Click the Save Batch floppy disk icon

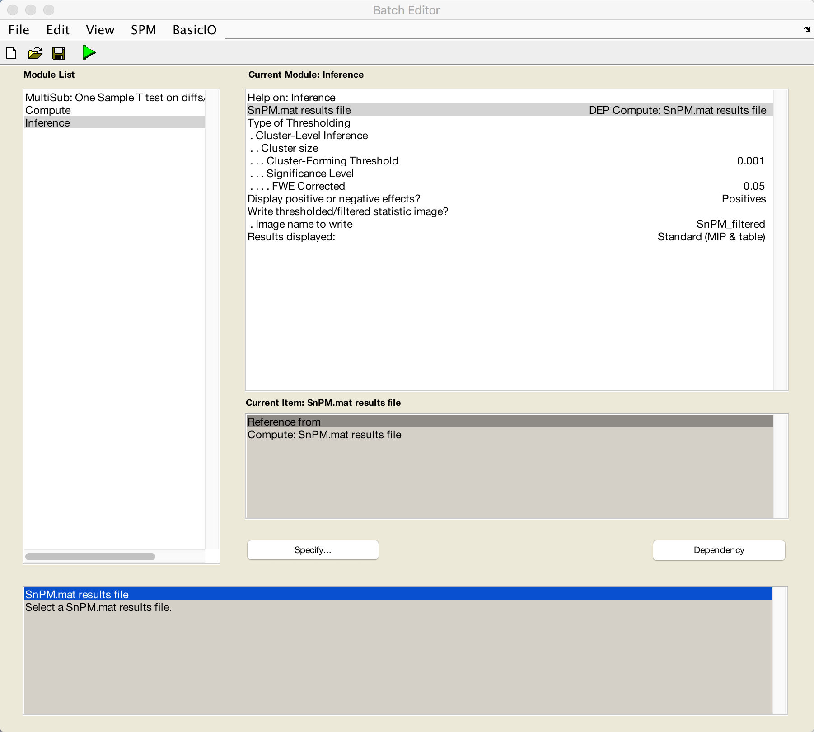coord(59,53)
